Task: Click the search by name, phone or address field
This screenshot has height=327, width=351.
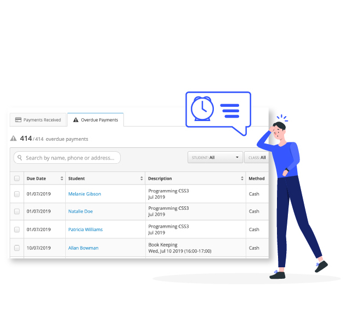Action: pos(67,158)
